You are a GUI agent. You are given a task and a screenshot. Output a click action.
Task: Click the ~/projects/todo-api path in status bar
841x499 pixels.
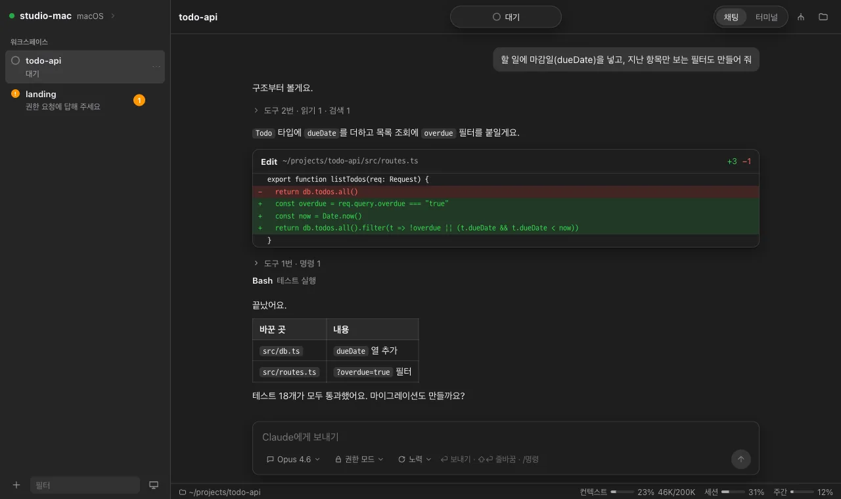click(x=224, y=492)
